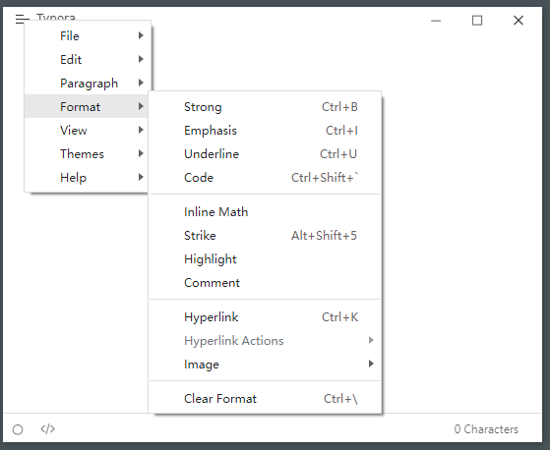The width and height of the screenshot is (550, 450).
Task: Open the Edit menu
Action: pos(88,59)
